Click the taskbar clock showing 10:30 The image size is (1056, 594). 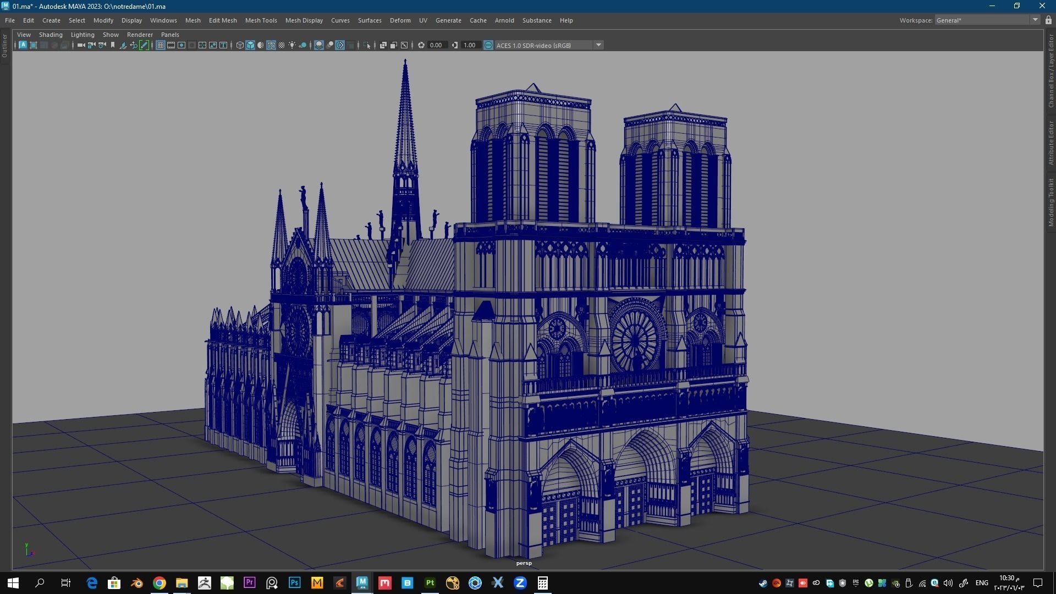(1008, 583)
